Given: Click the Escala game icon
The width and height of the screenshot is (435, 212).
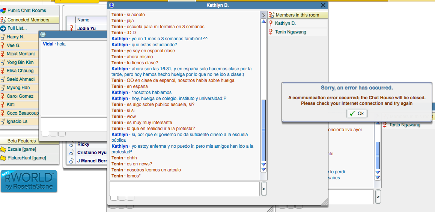Looking at the screenshot, I should coord(3,150).
